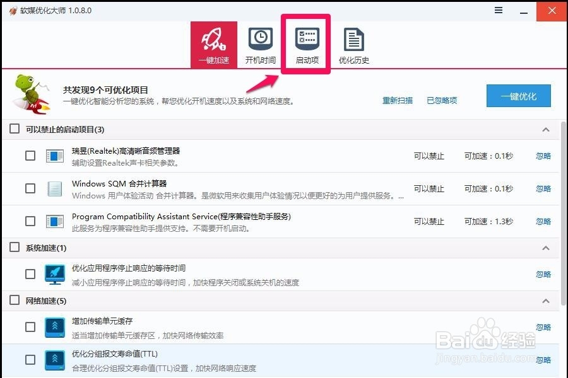This screenshot has height=378, width=568.
Task: Click the 软媒优化大师 app logo icon
Action: pyautogui.click(x=13, y=11)
